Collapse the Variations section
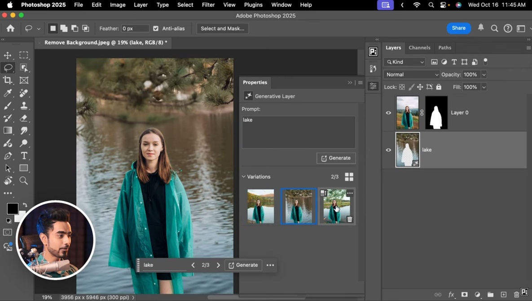Viewport: 532px width, 301px height. [244, 177]
